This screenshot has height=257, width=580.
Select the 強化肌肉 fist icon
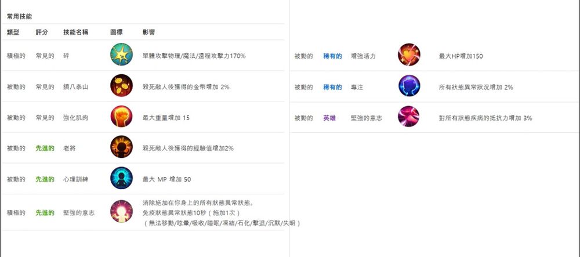(x=121, y=117)
